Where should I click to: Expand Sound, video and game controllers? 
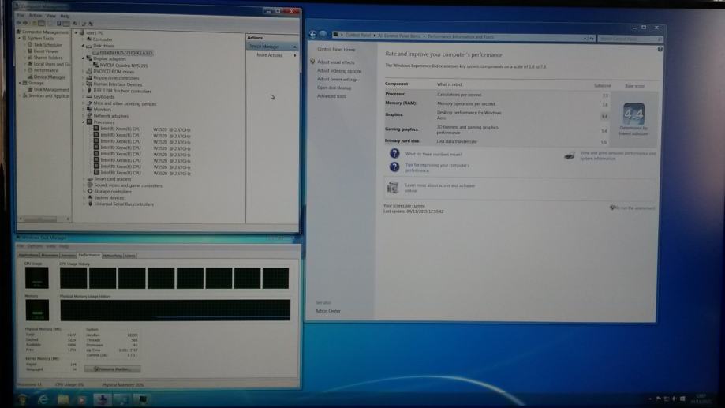click(x=83, y=185)
